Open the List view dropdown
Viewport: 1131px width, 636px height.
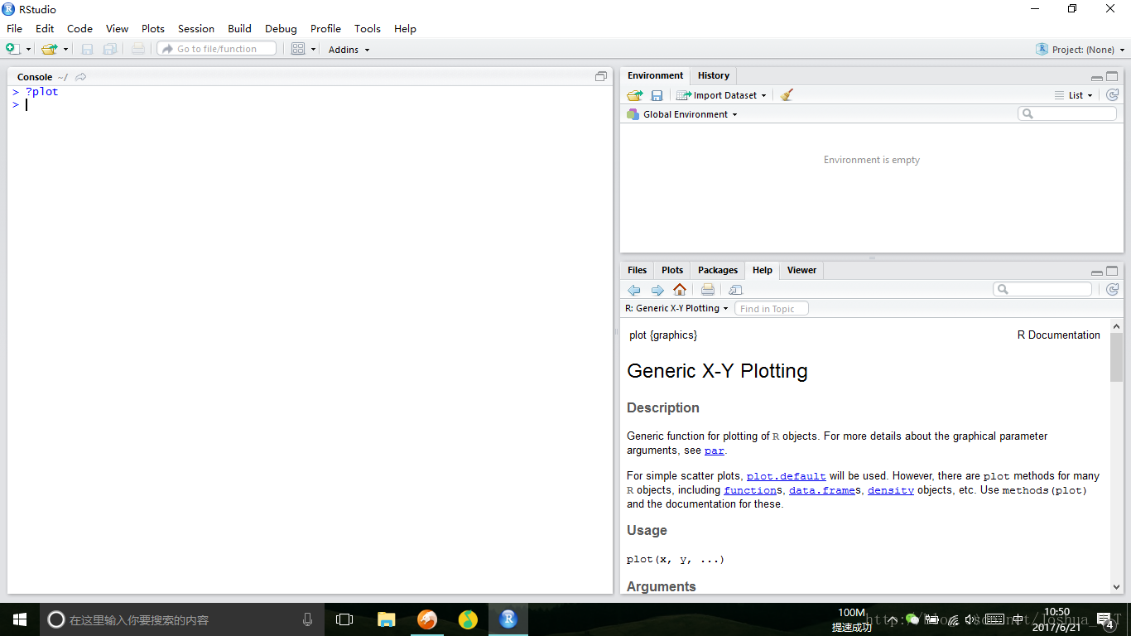tap(1074, 95)
